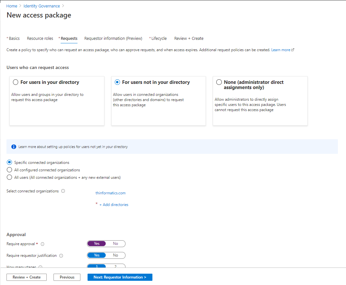346x285 pixels.
Task: Choose All configured connected organizations
Action: click(x=9, y=170)
